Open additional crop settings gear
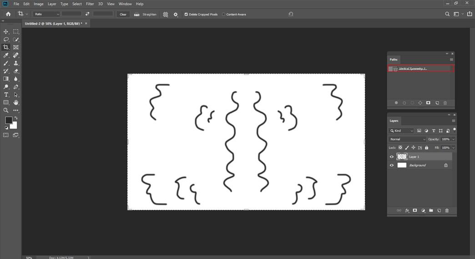Screen dimensions: 475x259 pyautogui.click(x=176, y=14)
